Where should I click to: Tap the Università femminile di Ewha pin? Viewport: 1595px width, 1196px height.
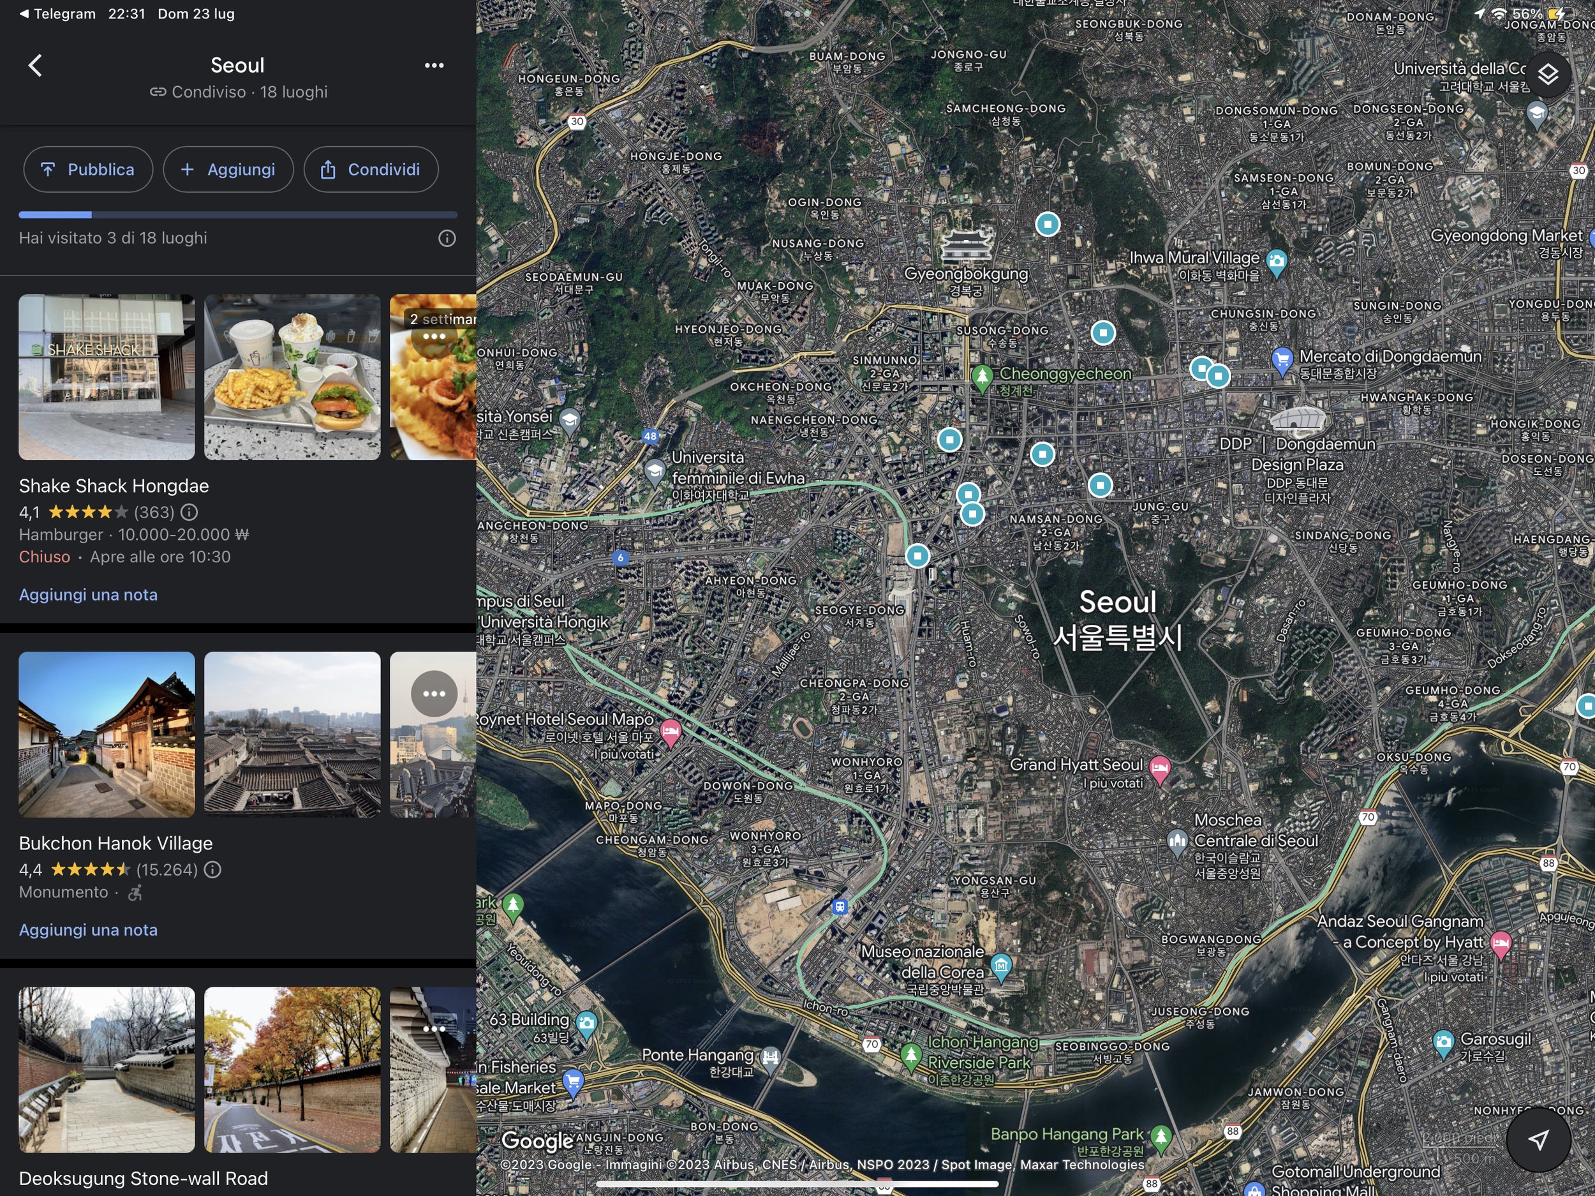click(654, 472)
